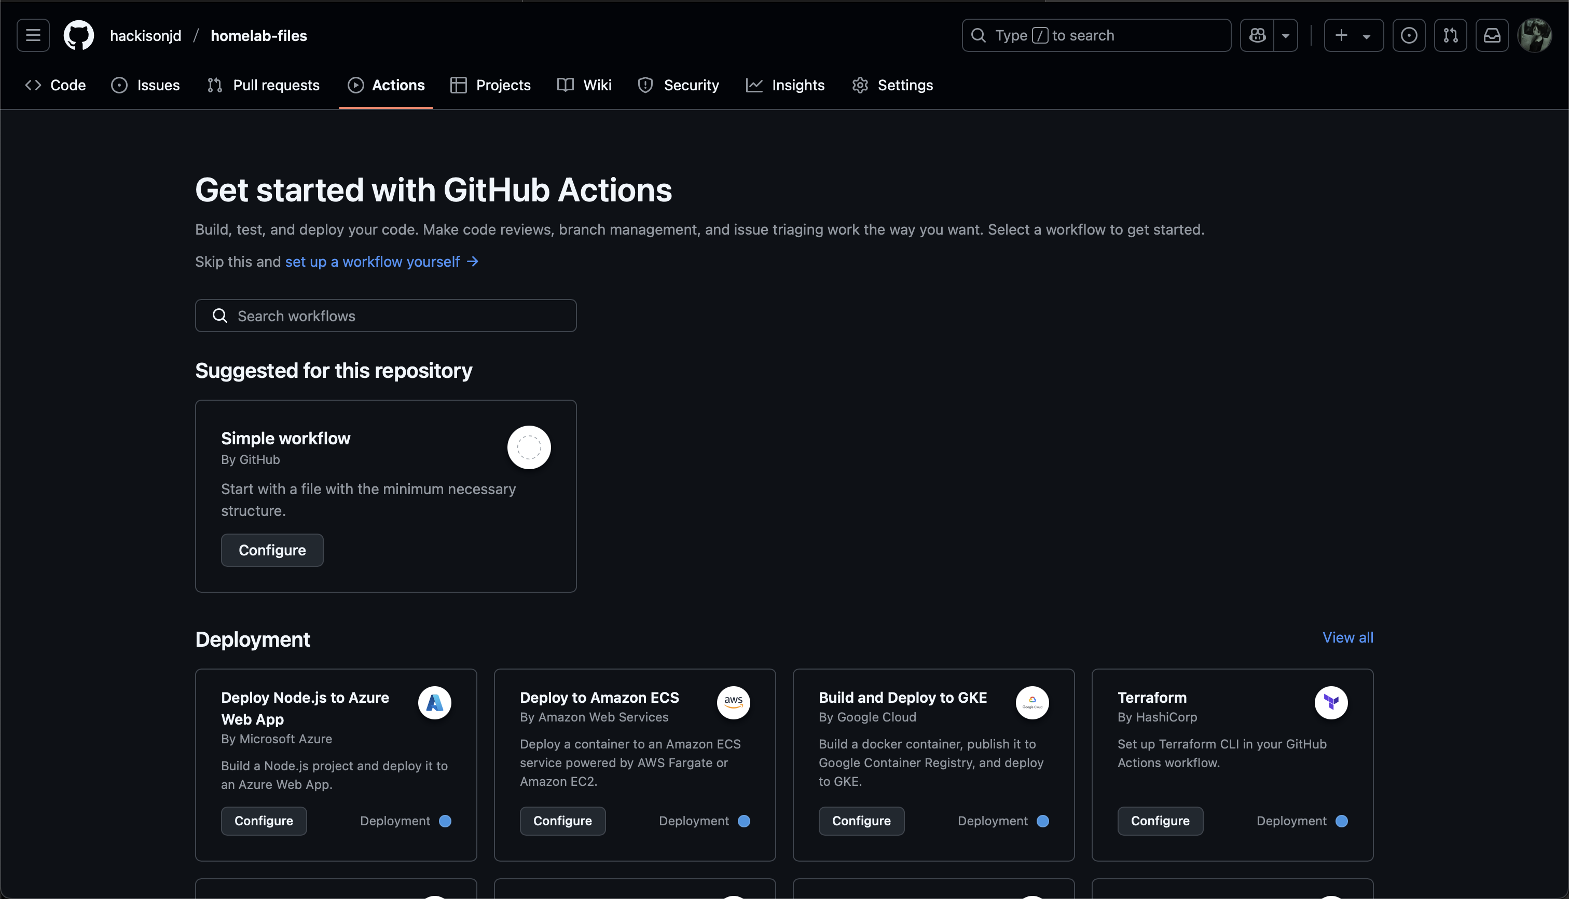Click the 'Terraform' card title

(x=1152, y=698)
